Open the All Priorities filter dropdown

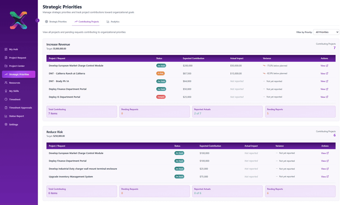pos(326,32)
